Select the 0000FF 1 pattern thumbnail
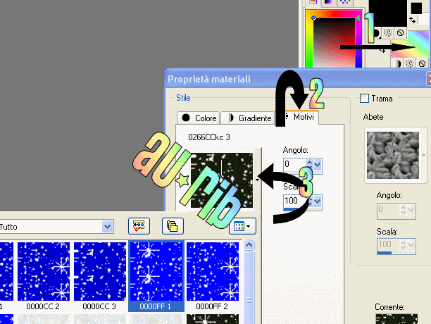This screenshot has height=324, width=431. (x=156, y=275)
